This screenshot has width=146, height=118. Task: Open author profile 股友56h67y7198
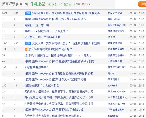pos(117,25)
